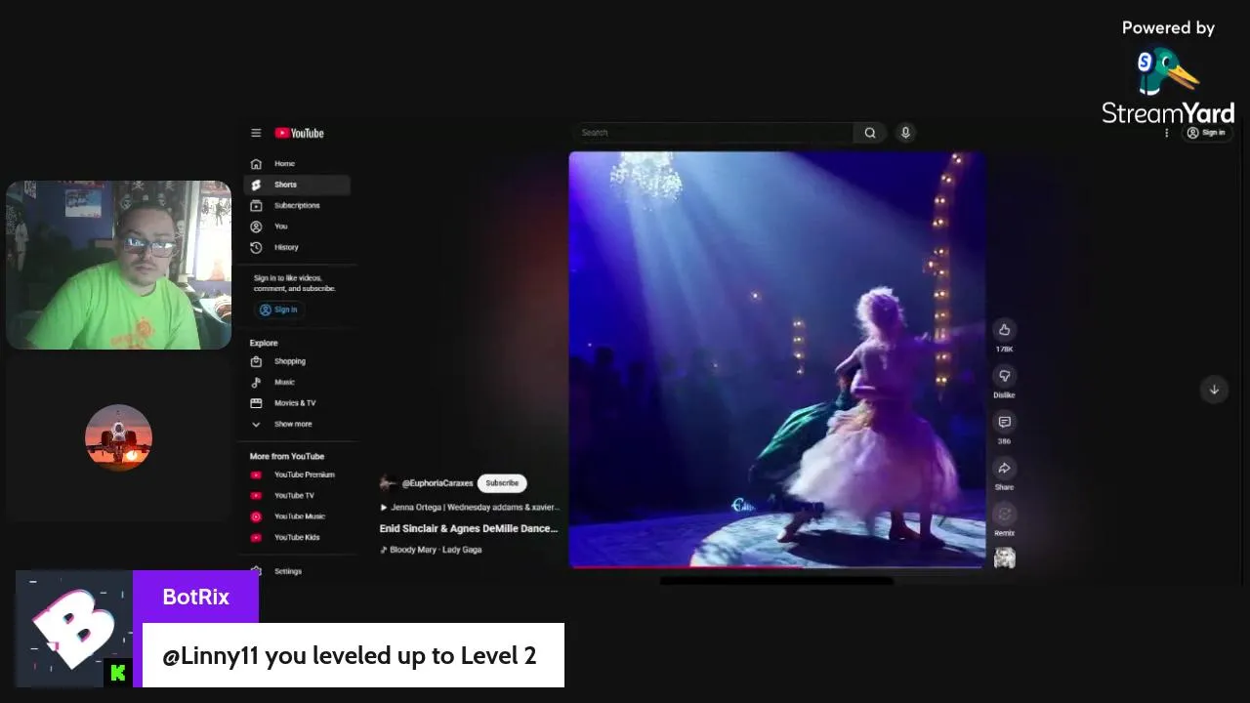Image resolution: width=1250 pixels, height=703 pixels.
Task: Open the comments for the Short
Action: [1004, 422]
